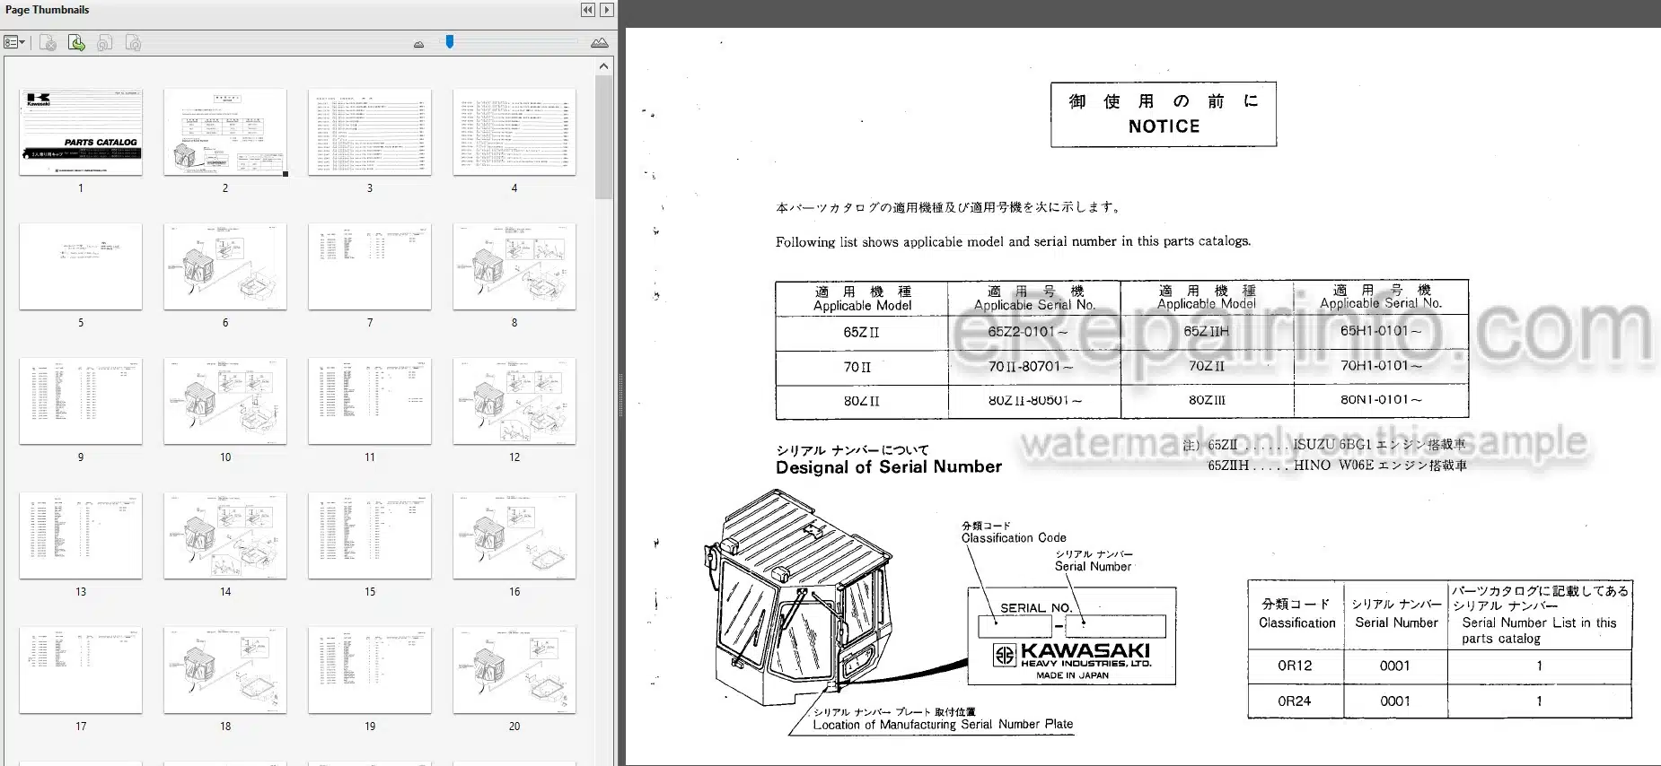Open the thumbnail options menu dropdown
The width and height of the screenshot is (1661, 766).
click(14, 42)
